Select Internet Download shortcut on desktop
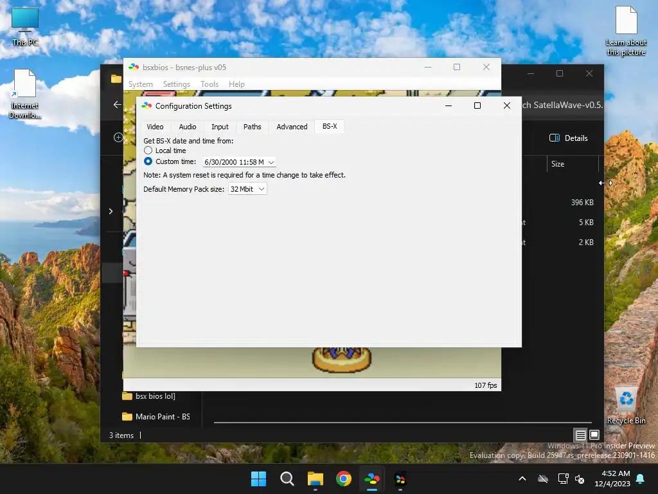The width and height of the screenshot is (658, 494). coord(25,94)
